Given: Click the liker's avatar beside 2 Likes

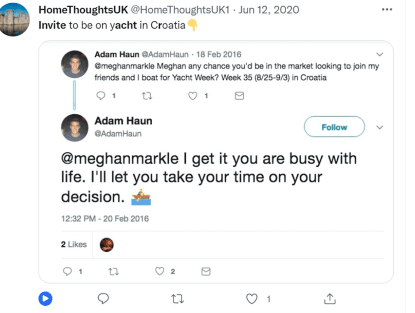Looking at the screenshot, I should (107, 244).
